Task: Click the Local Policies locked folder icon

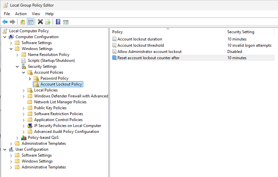Action: click(30, 90)
